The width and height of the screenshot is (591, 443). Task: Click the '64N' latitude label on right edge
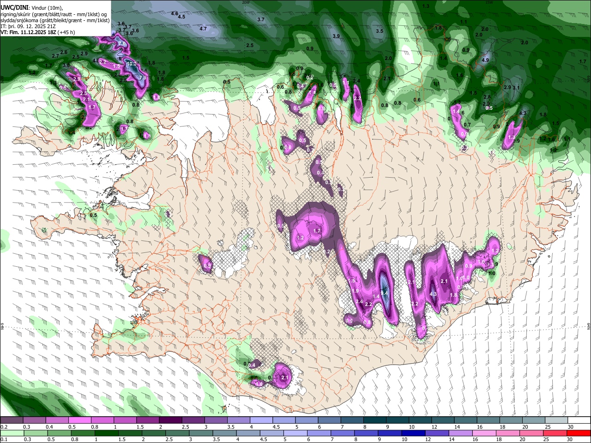pyautogui.click(x=589, y=326)
